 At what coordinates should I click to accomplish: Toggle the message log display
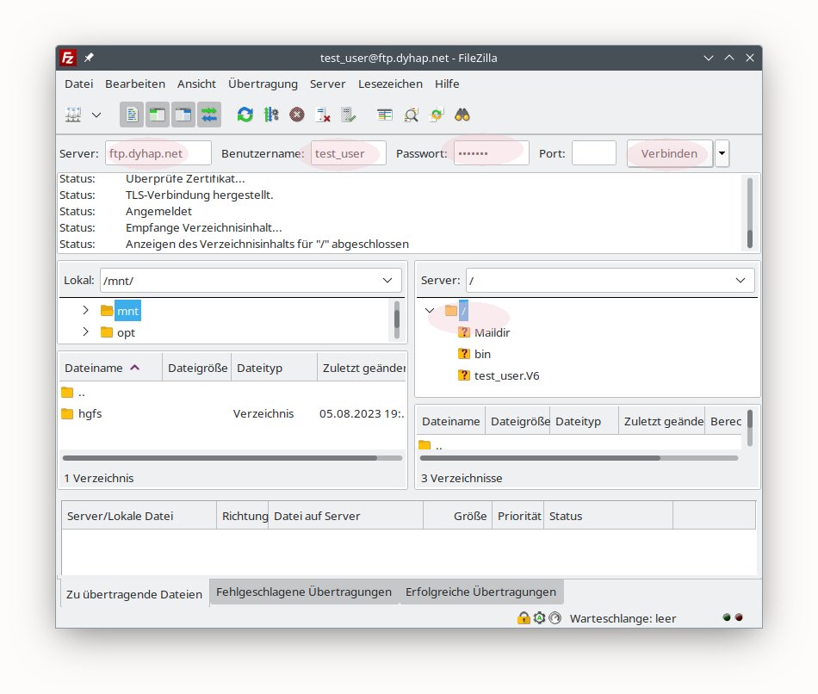coord(132,115)
